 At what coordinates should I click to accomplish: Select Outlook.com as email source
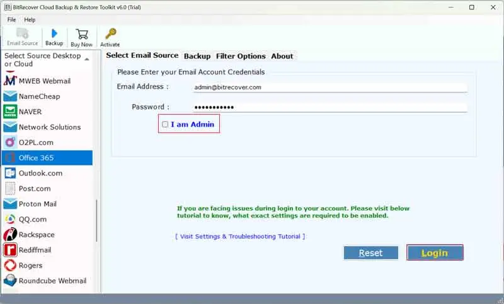click(x=40, y=173)
